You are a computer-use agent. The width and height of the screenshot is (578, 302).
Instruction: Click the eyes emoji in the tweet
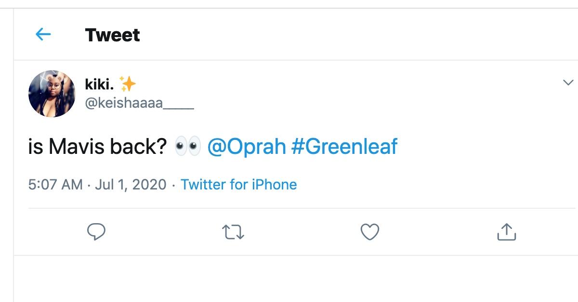pyautogui.click(x=186, y=146)
